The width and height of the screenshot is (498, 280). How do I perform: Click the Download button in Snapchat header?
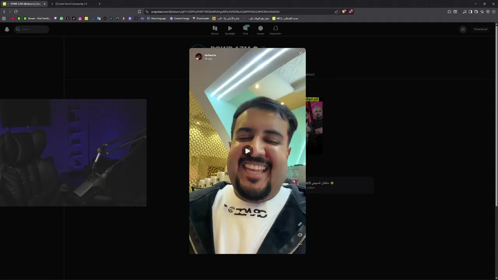pos(480,29)
